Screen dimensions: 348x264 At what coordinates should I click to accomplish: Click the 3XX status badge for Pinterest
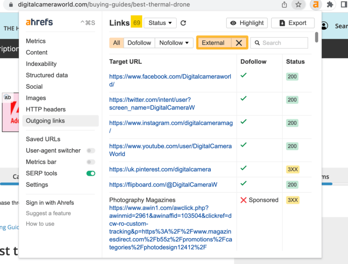[x=293, y=170]
